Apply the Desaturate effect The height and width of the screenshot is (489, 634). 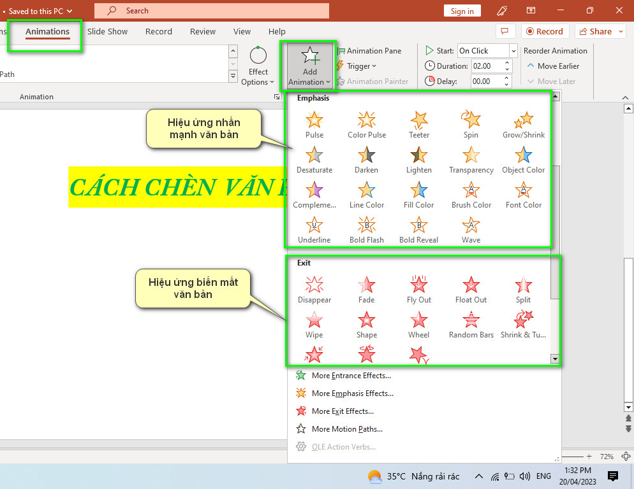(314, 160)
